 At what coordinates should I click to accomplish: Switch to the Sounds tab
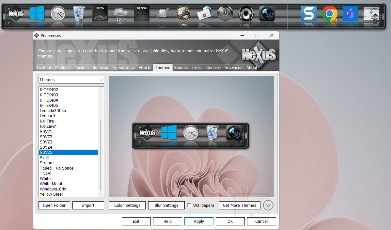pyautogui.click(x=181, y=67)
